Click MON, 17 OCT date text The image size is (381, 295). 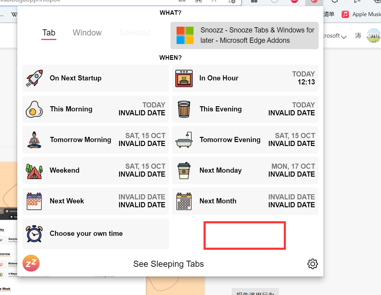[293, 166]
